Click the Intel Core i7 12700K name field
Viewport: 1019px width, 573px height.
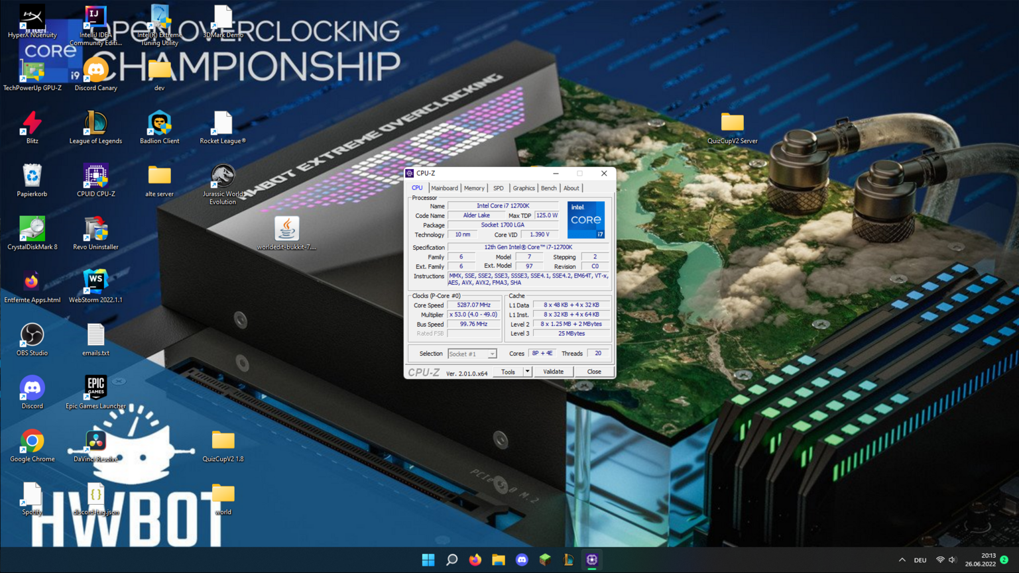503,206
